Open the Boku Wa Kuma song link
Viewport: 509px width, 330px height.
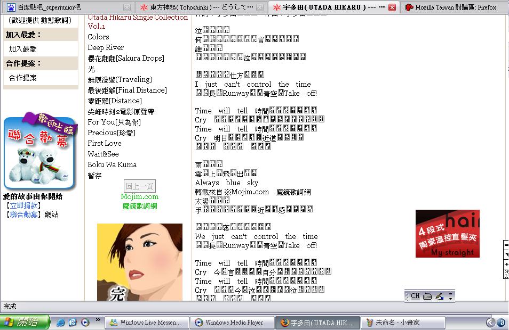112,165
